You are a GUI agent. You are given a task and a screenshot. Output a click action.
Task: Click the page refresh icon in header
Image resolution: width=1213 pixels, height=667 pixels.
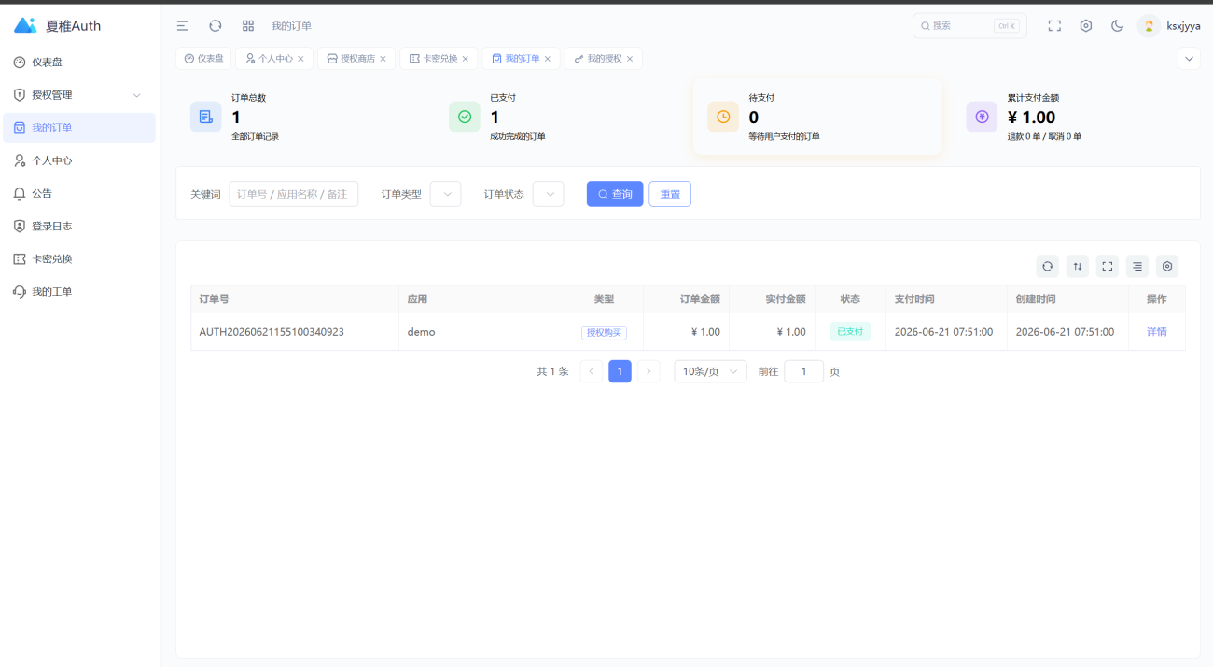(x=216, y=26)
